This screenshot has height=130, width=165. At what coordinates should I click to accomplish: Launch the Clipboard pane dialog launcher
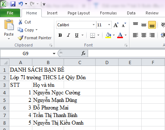[x=51, y=45]
